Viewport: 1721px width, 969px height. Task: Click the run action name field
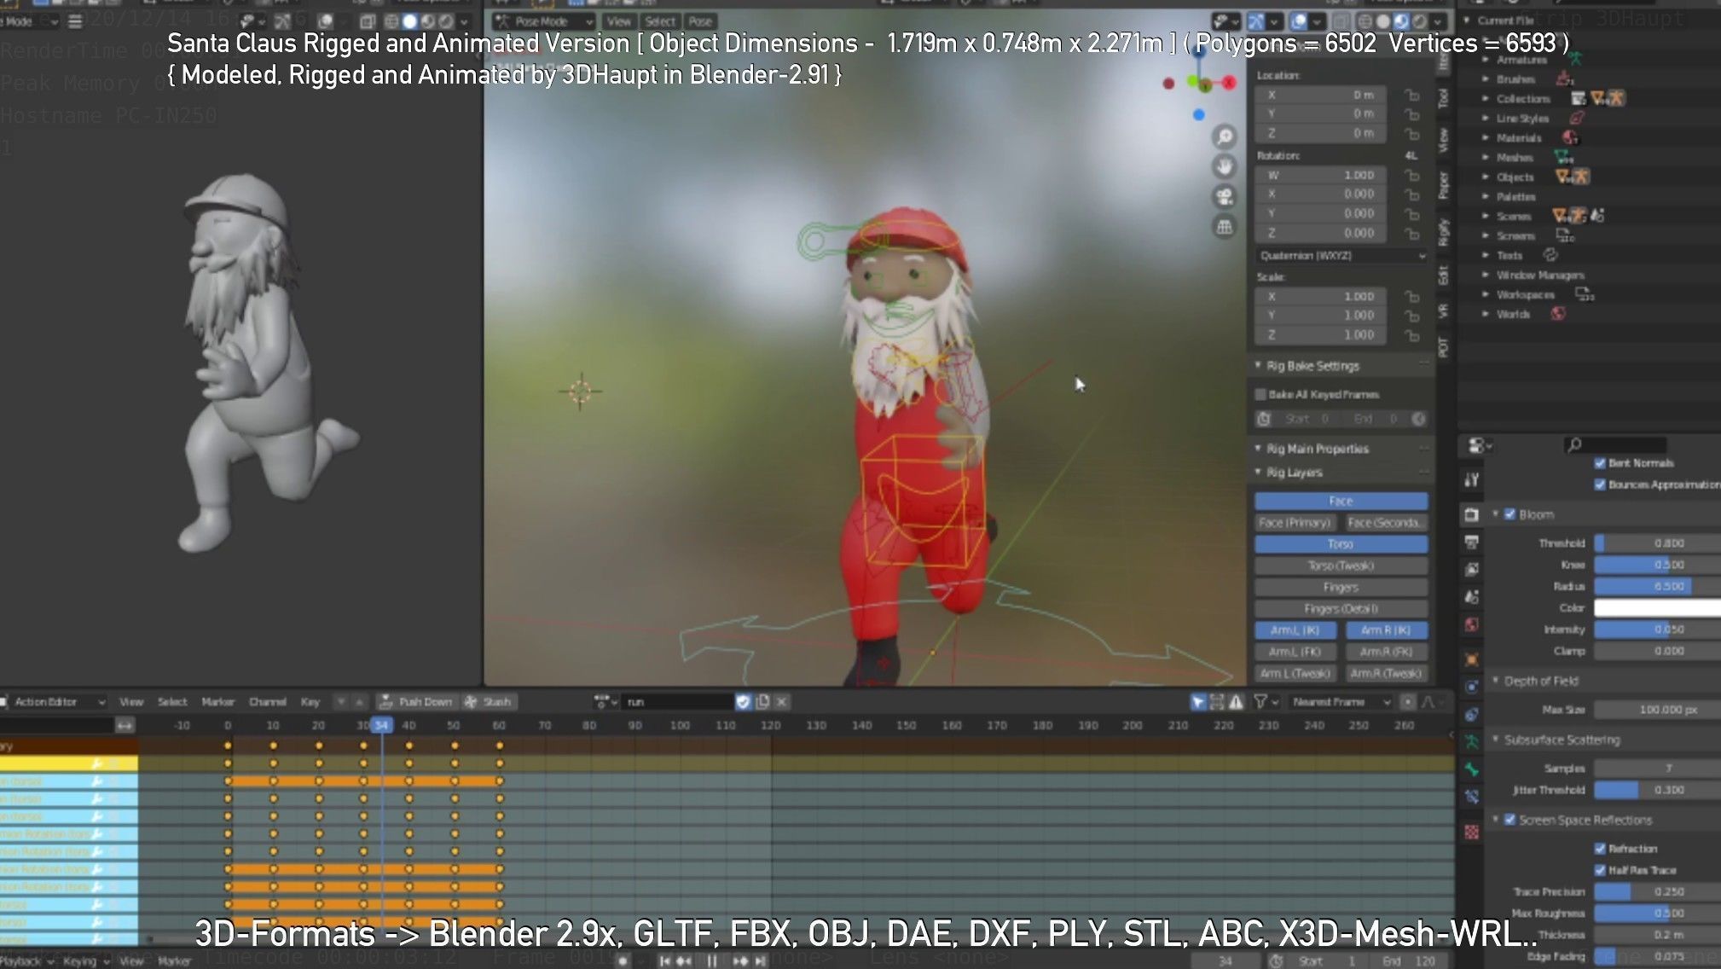pos(677,701)
